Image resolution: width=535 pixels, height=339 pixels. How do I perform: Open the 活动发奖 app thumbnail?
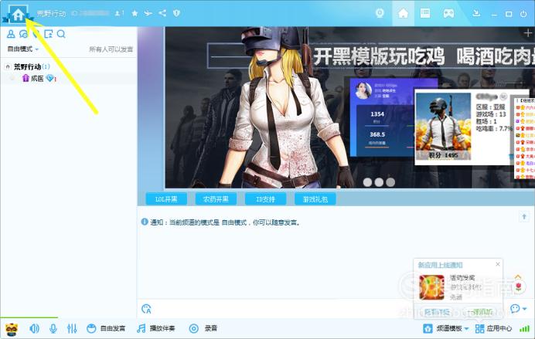pos(431,287)
